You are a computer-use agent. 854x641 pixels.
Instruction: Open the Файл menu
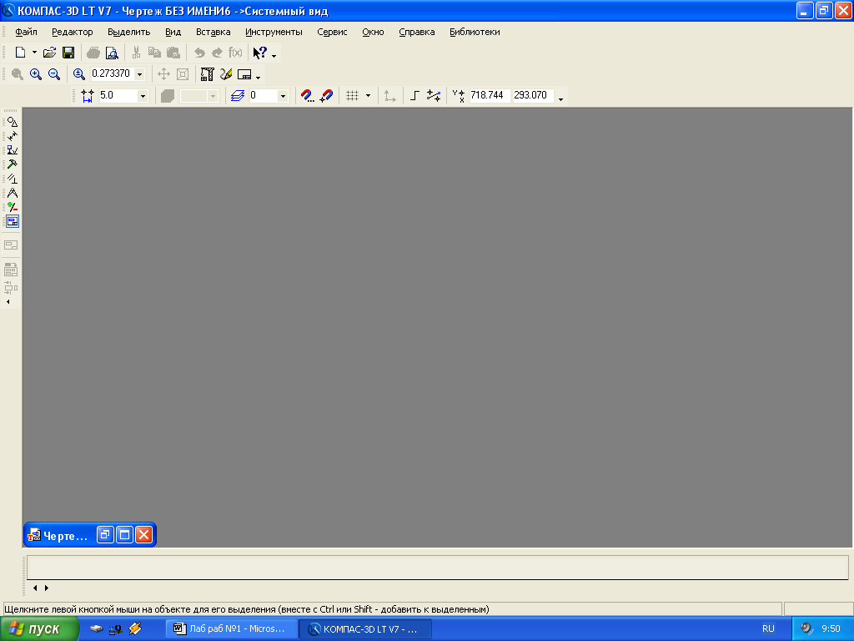(26, 32)
